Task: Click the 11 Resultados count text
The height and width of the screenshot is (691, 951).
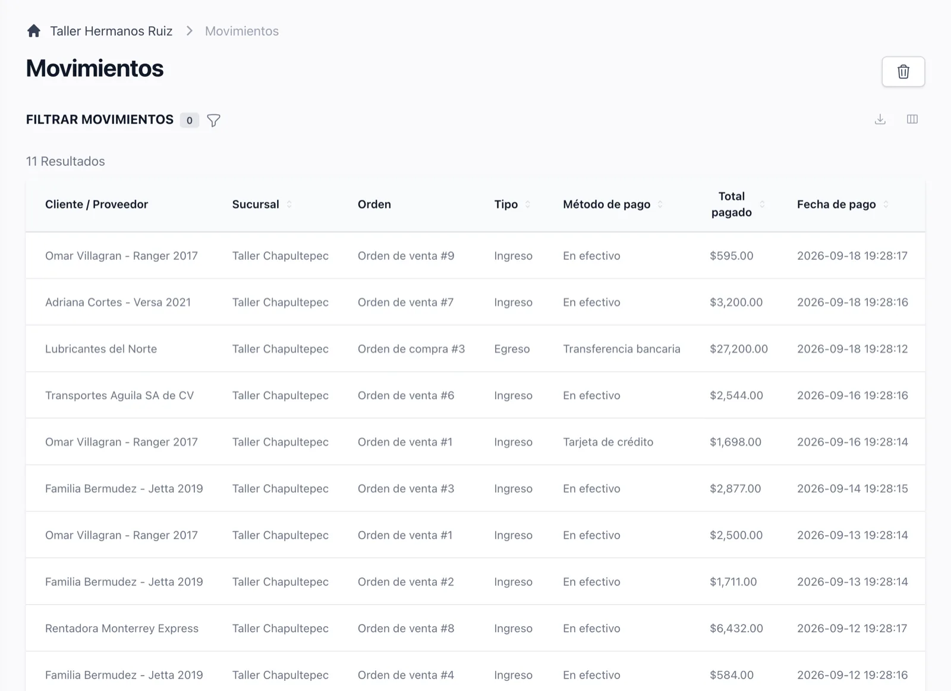Action: tap(65, 161)
